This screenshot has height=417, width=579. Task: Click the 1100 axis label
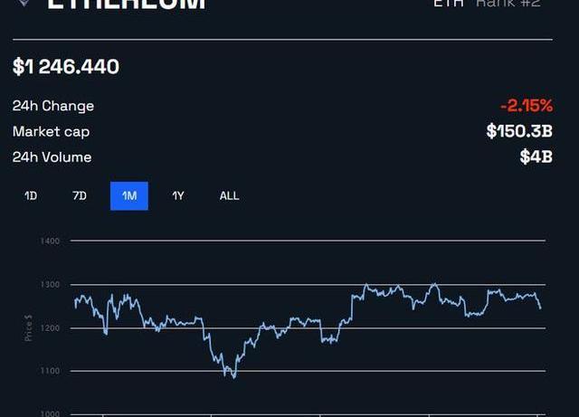[x=50, y=371]
